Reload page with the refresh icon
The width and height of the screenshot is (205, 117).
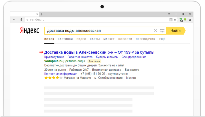click(x=27, y=20)
